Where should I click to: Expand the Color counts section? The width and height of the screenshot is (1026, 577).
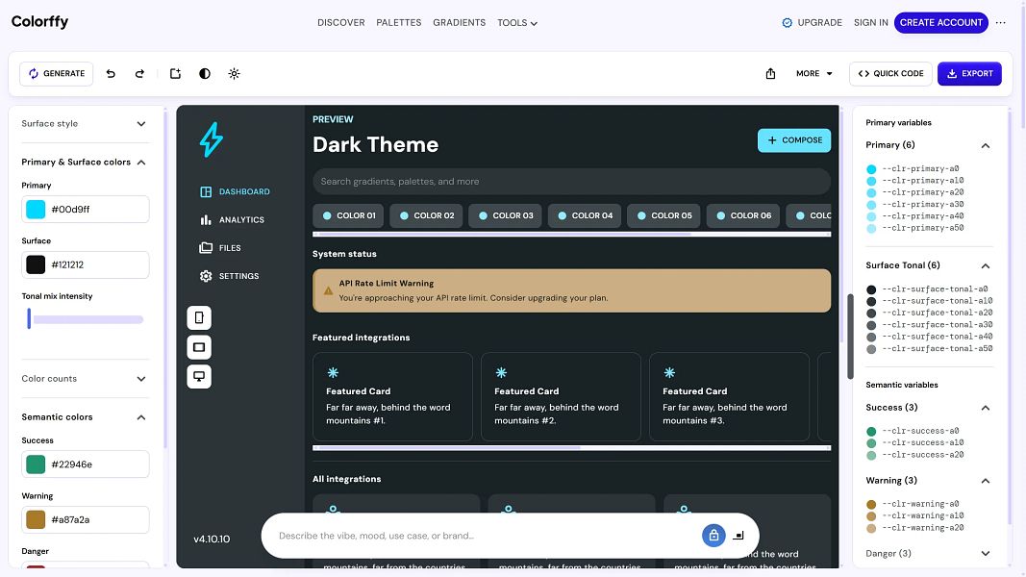tap(85, 379)
